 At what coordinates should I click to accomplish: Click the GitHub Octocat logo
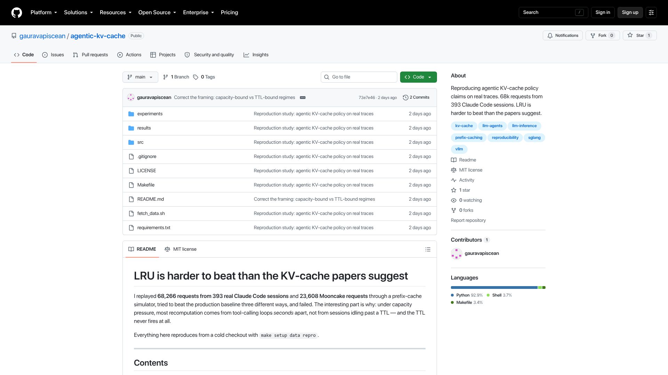point(16,12)
